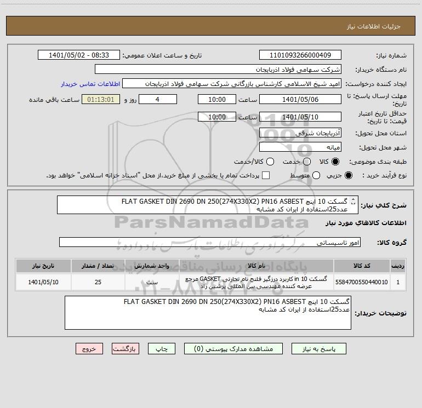Viewport: 422px width, 408px height.
Task: Click the remaining time countdown field
Action: [x=101, y=99]
